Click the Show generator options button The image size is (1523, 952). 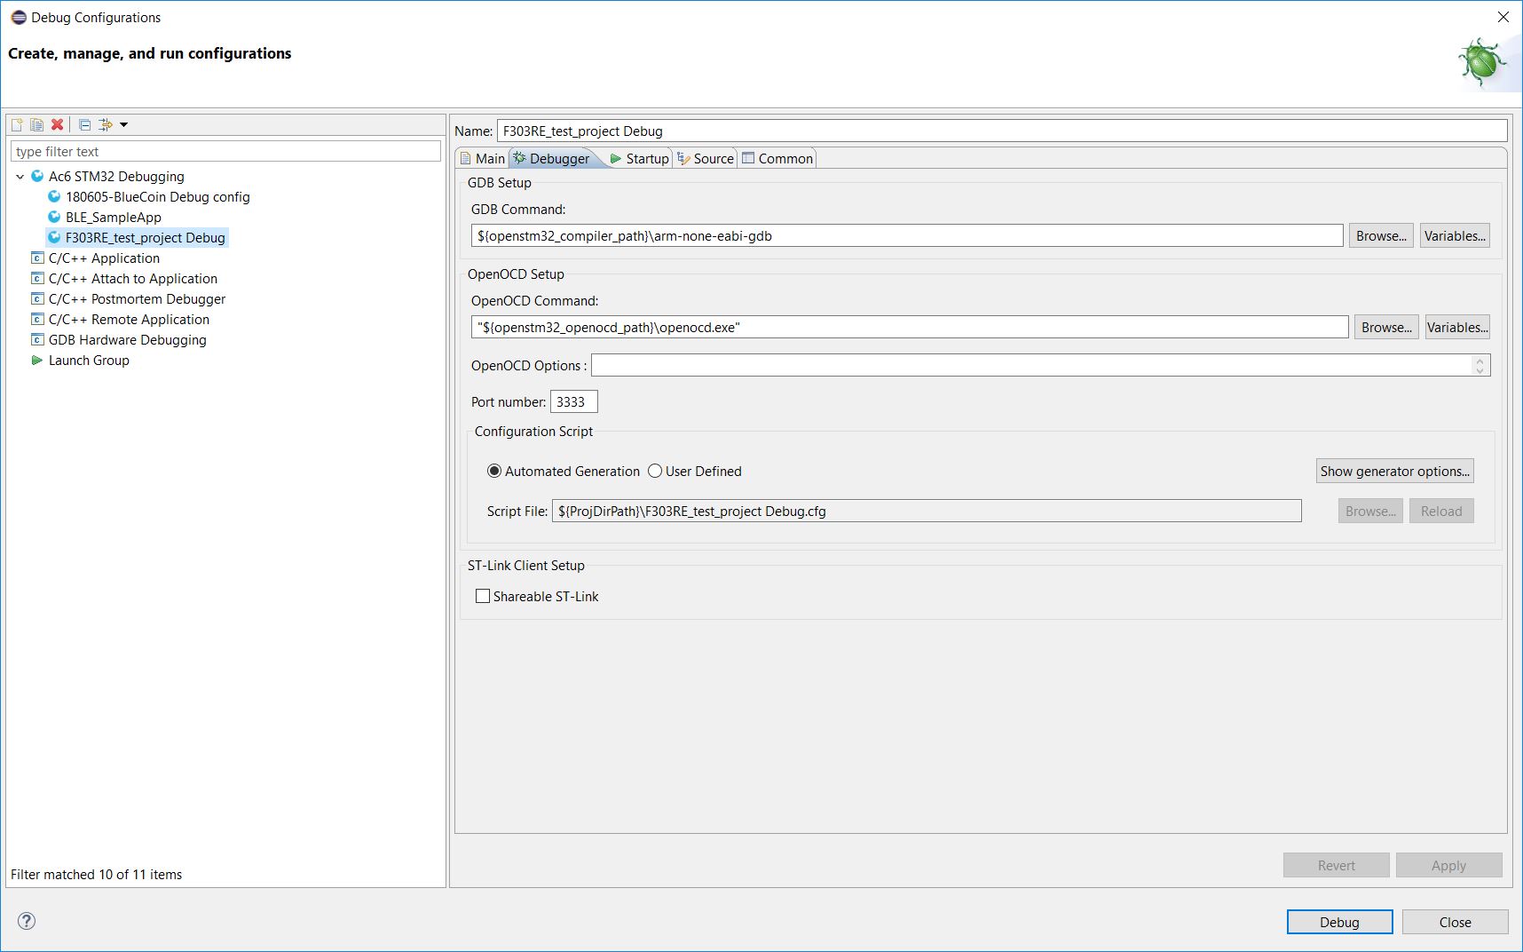(x=1394, y=471)
